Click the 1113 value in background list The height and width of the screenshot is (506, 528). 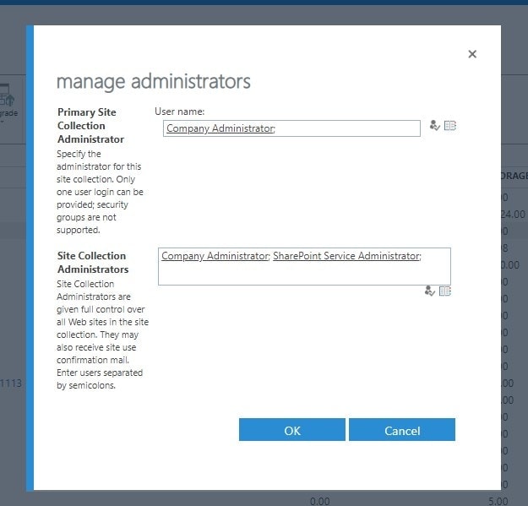pyautogui.click(x=11, y=383)
